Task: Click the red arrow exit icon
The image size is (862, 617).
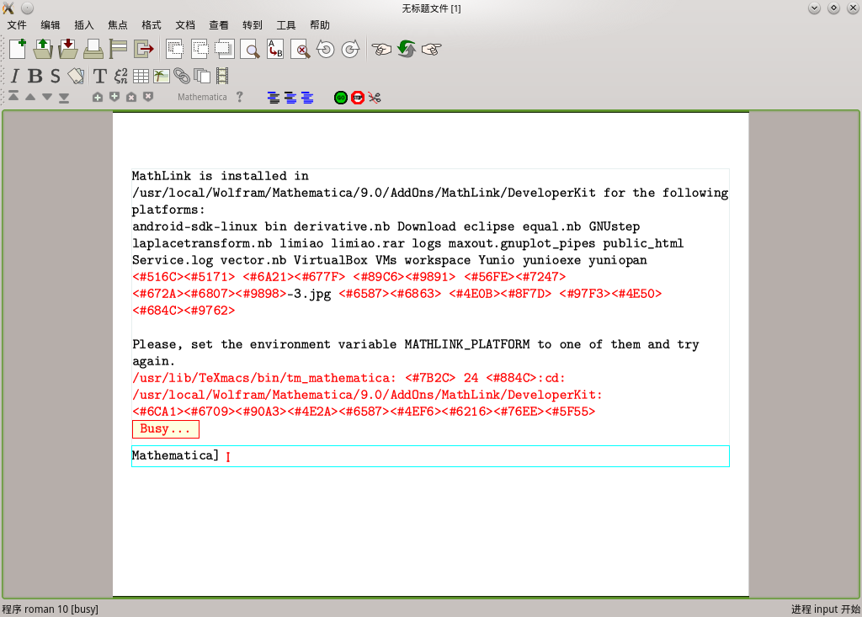Action: [144, 49]
